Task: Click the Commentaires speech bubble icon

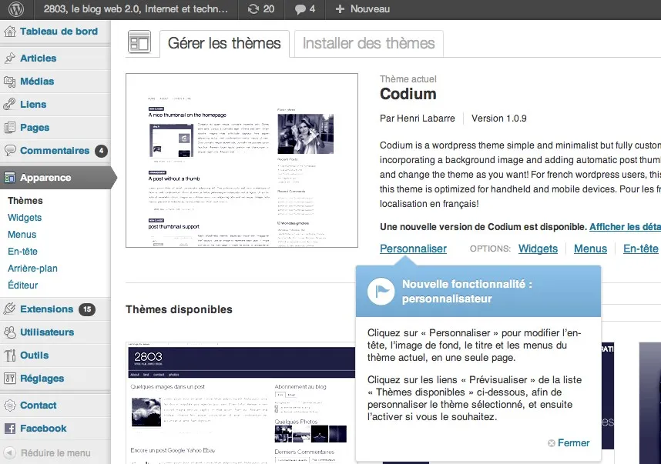Action: (x=10, y=150)
